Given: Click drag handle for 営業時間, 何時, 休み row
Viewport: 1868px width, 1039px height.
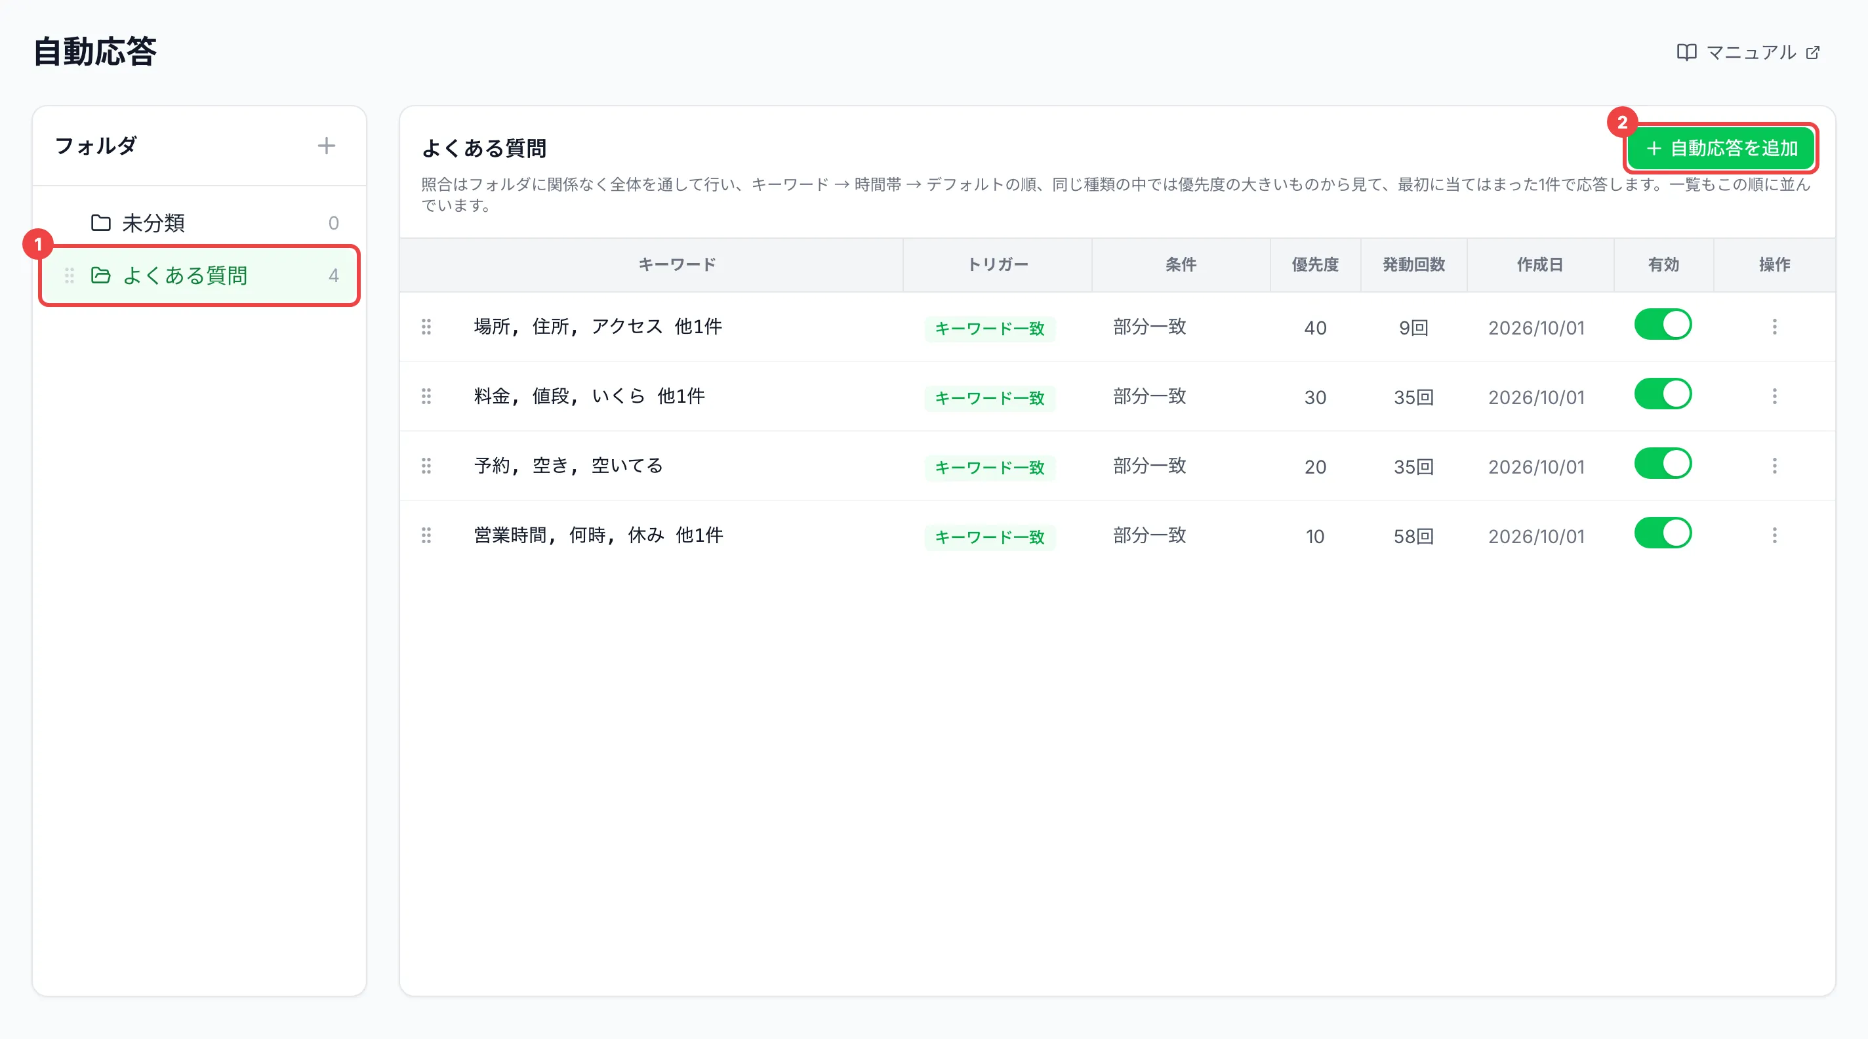Looking at the screenshot, I should point(426,536).
